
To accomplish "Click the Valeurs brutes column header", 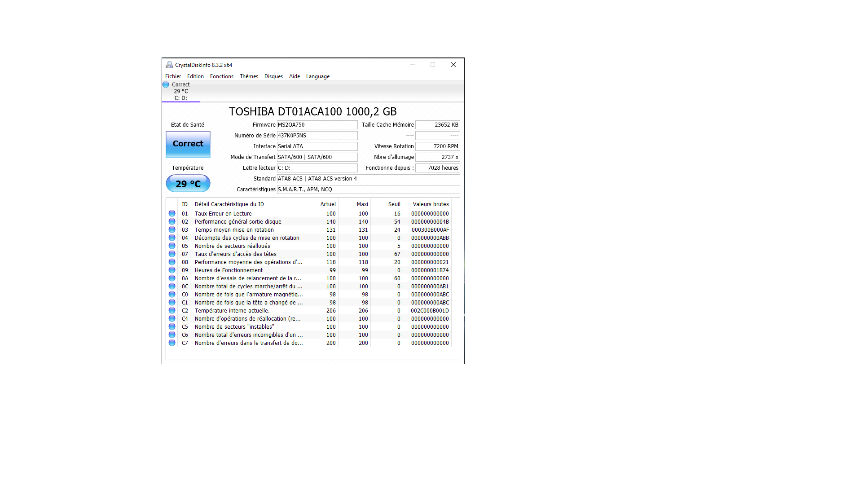I will [x=430, y=204].
